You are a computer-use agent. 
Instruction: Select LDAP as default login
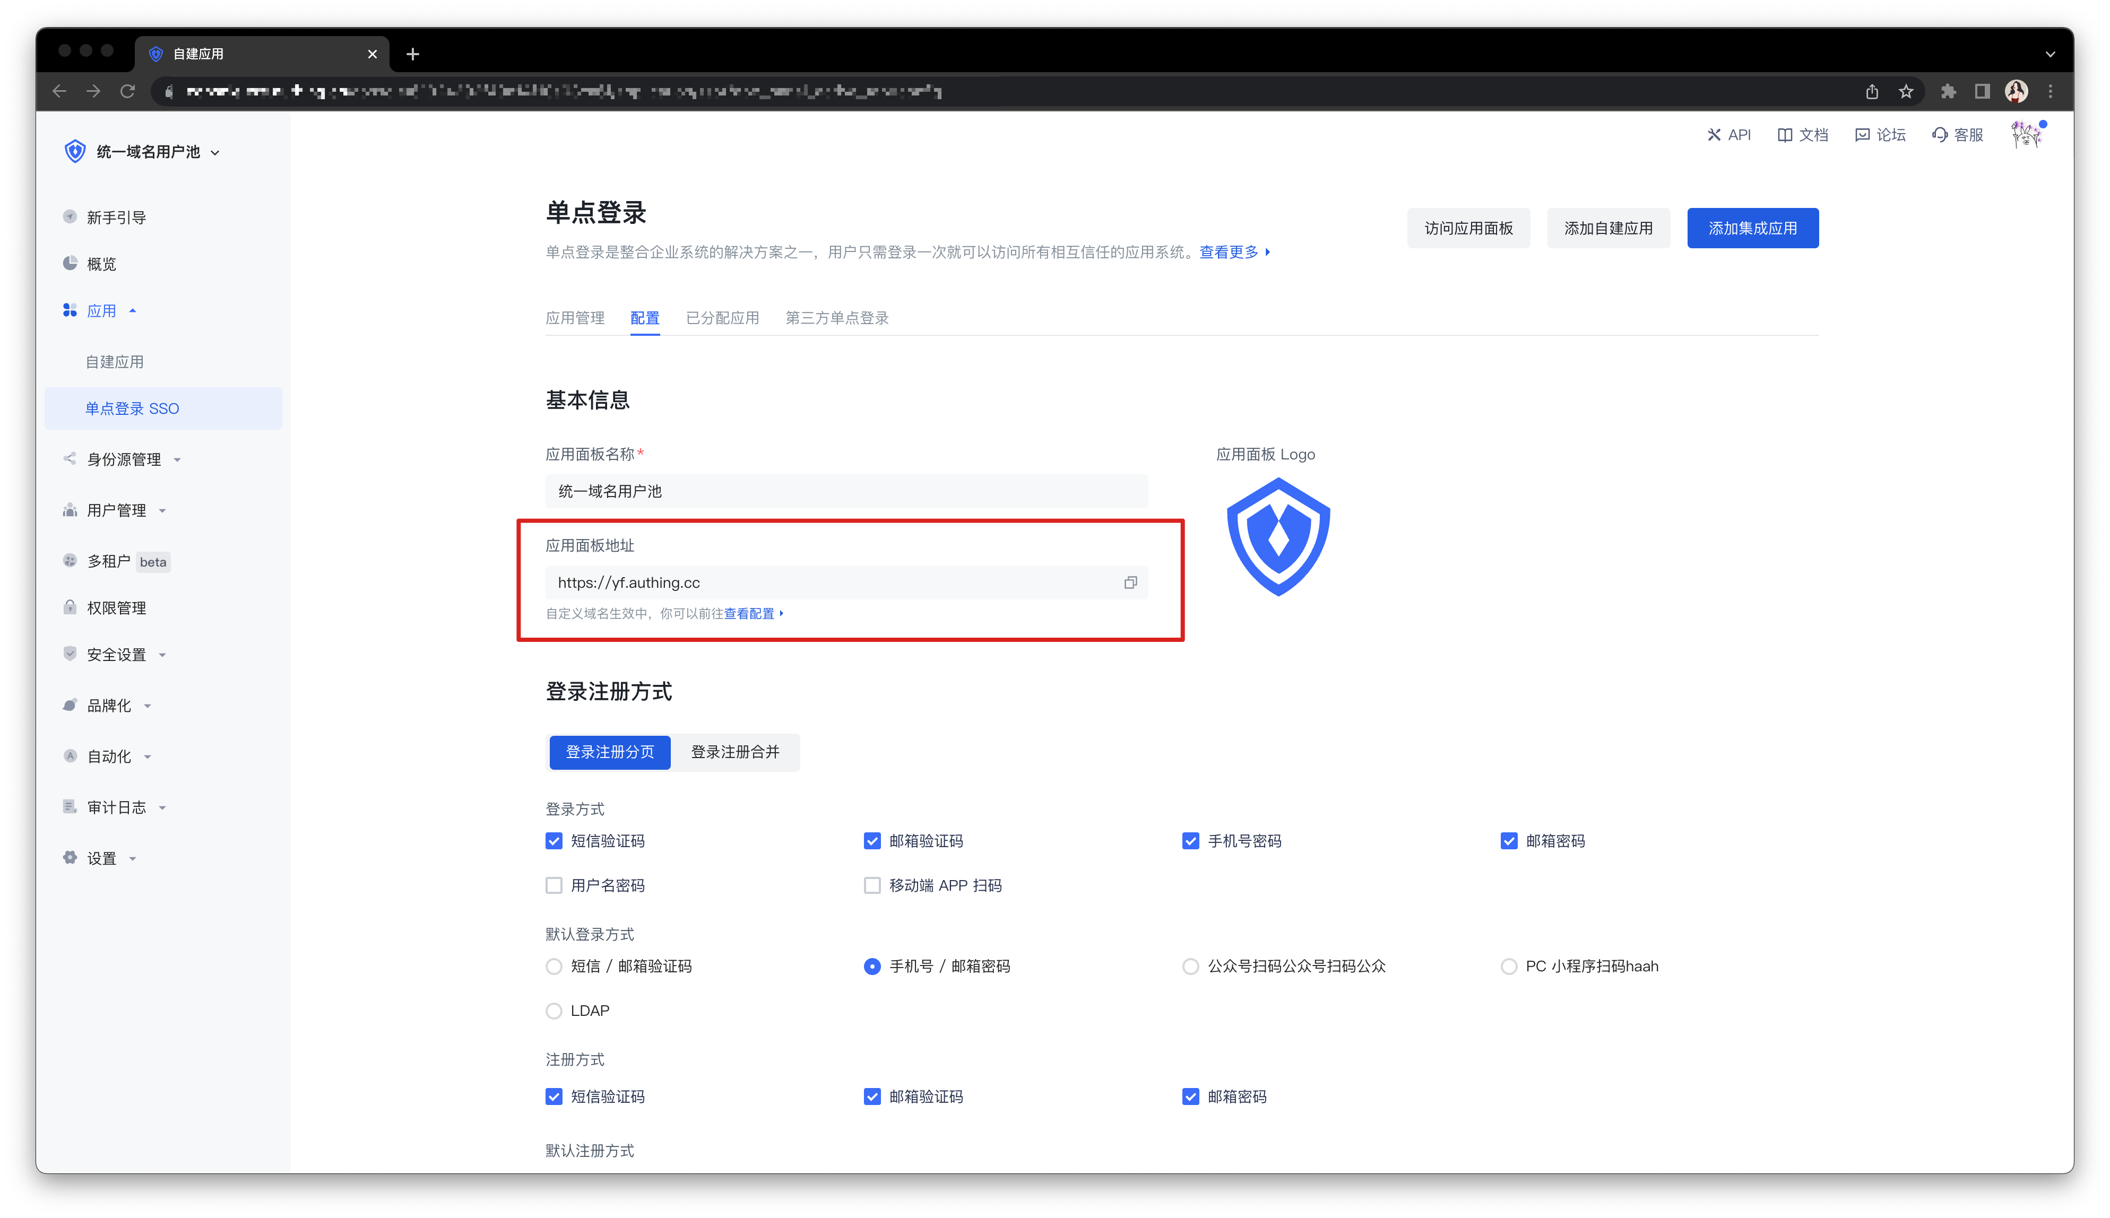click(554, 1011)
